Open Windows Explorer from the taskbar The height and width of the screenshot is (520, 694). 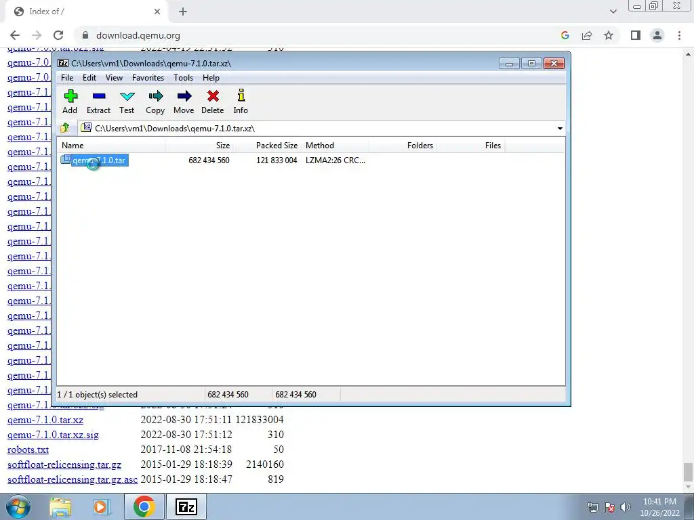click(60, 507)
